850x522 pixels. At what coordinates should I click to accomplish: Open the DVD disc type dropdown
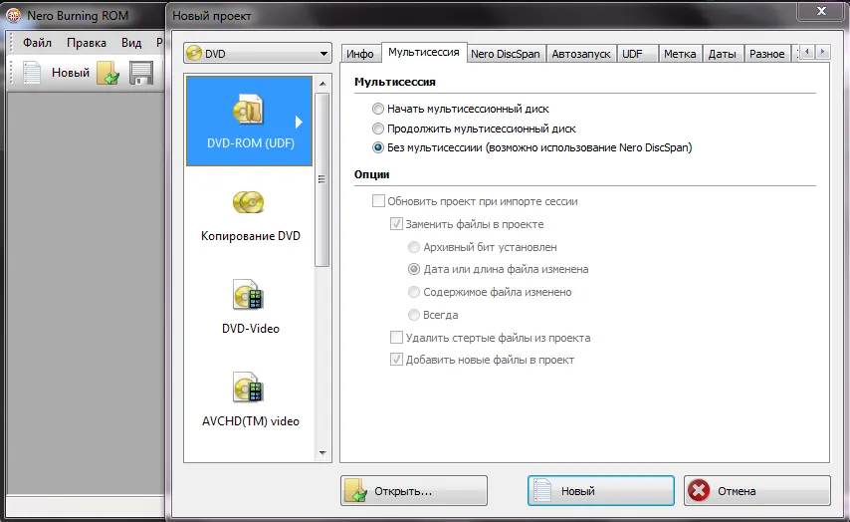click(258, 54)
